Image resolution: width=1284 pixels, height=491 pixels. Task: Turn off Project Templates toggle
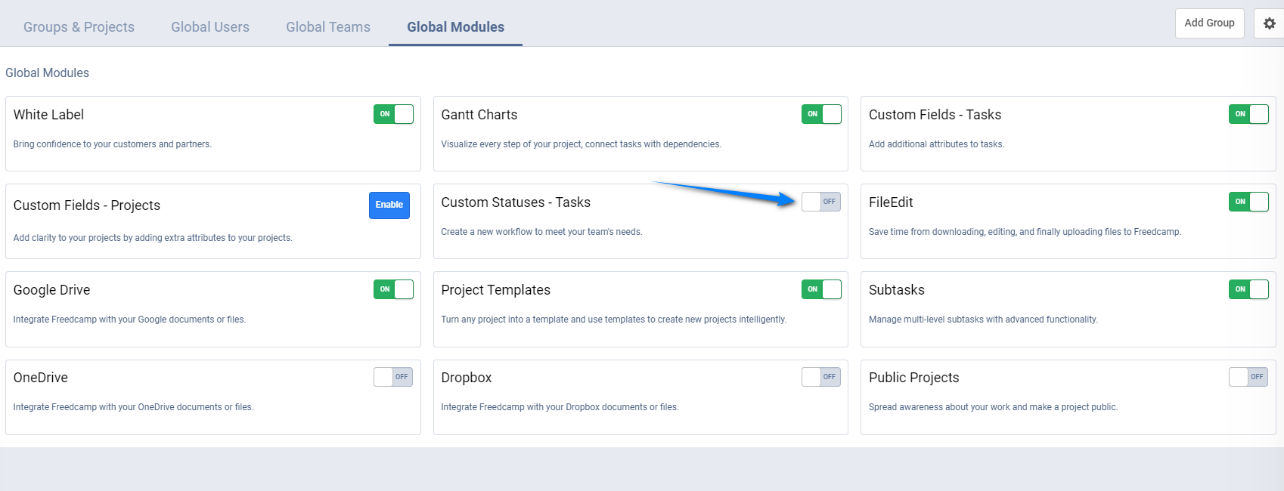pos(821,289)
